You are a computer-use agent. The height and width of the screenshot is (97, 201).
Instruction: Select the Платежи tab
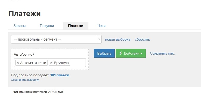point(75,26)
